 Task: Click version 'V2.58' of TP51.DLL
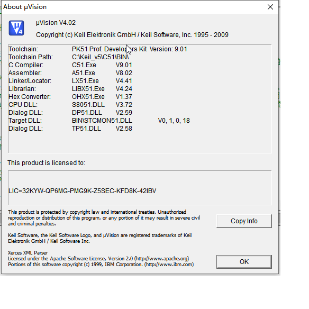tap(124, 129)
